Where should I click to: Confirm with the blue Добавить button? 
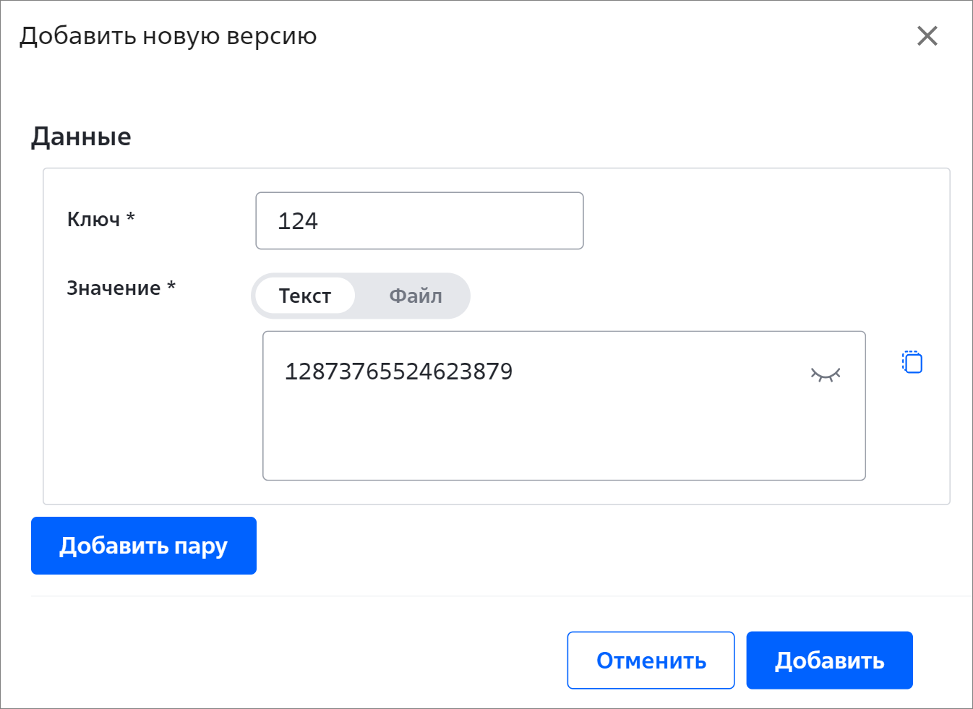click(x=829, y=661)
